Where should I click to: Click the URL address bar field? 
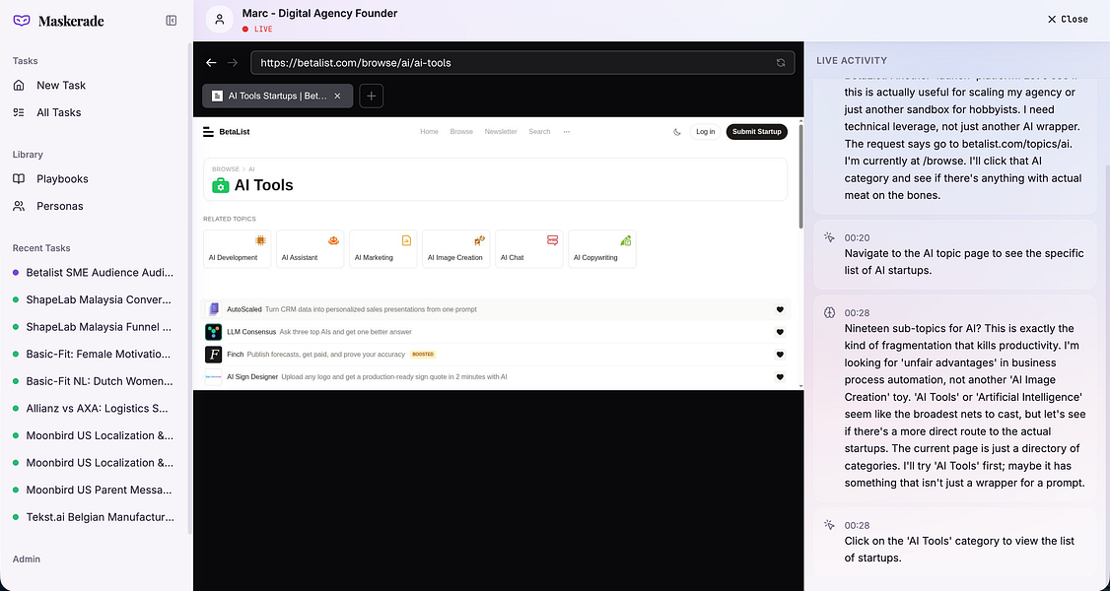522,62
